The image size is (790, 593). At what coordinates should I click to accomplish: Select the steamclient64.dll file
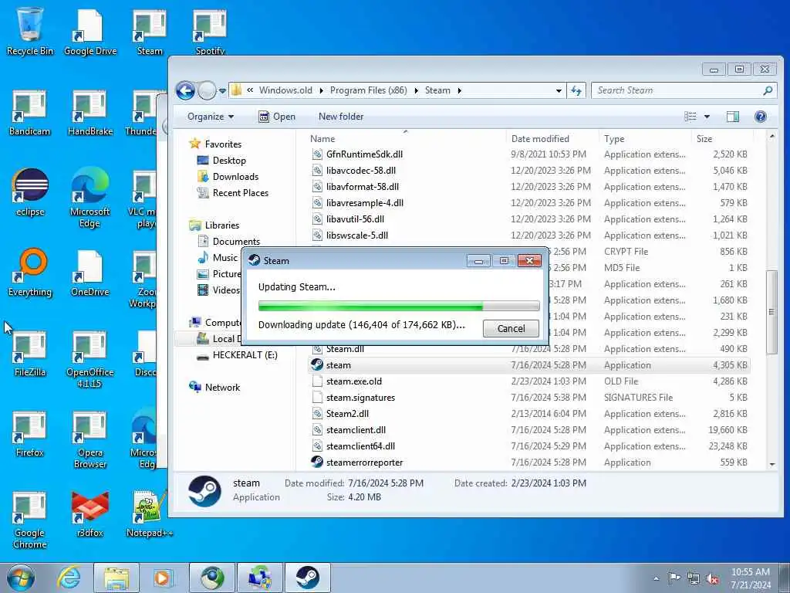click(360, 446)
